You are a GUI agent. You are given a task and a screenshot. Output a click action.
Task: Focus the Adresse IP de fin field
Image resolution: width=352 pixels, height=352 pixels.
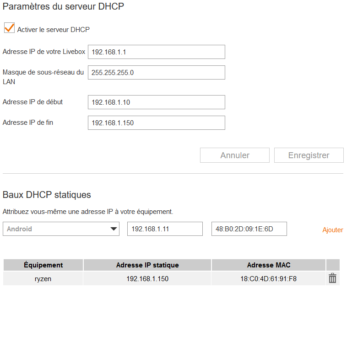pos(156,123)
